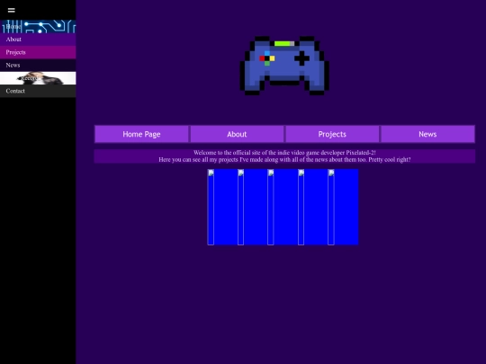This screenshot has width=486, height=364.
Task: Click the "Welcome to the official site" text
Action: [x=284, y=153]
